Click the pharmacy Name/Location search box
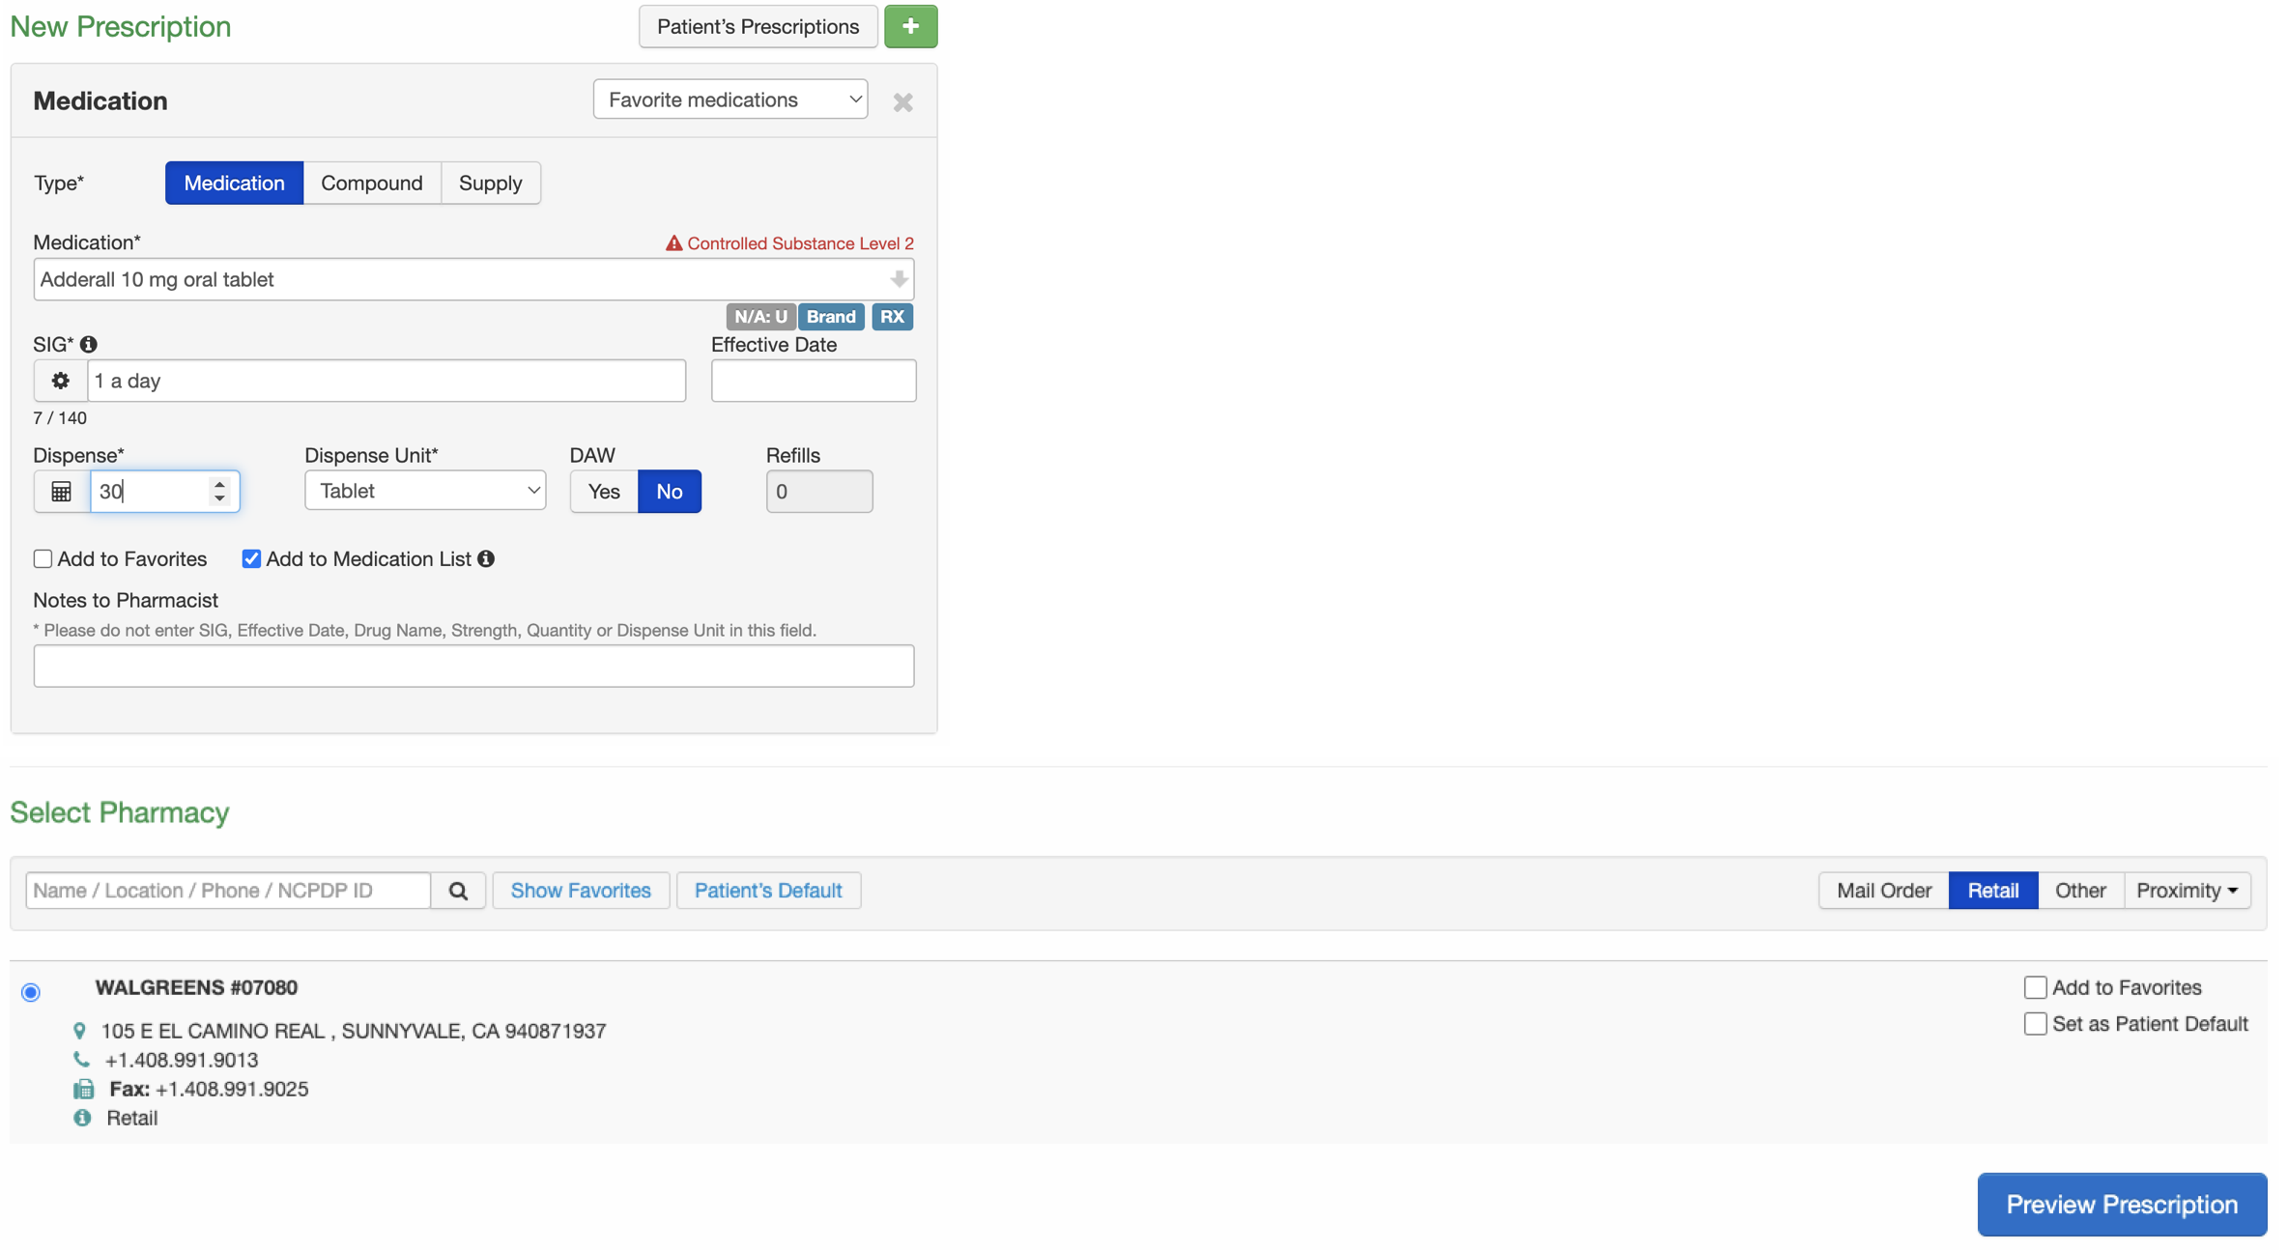2288x1250 pixels. click(x=228, y=891)
